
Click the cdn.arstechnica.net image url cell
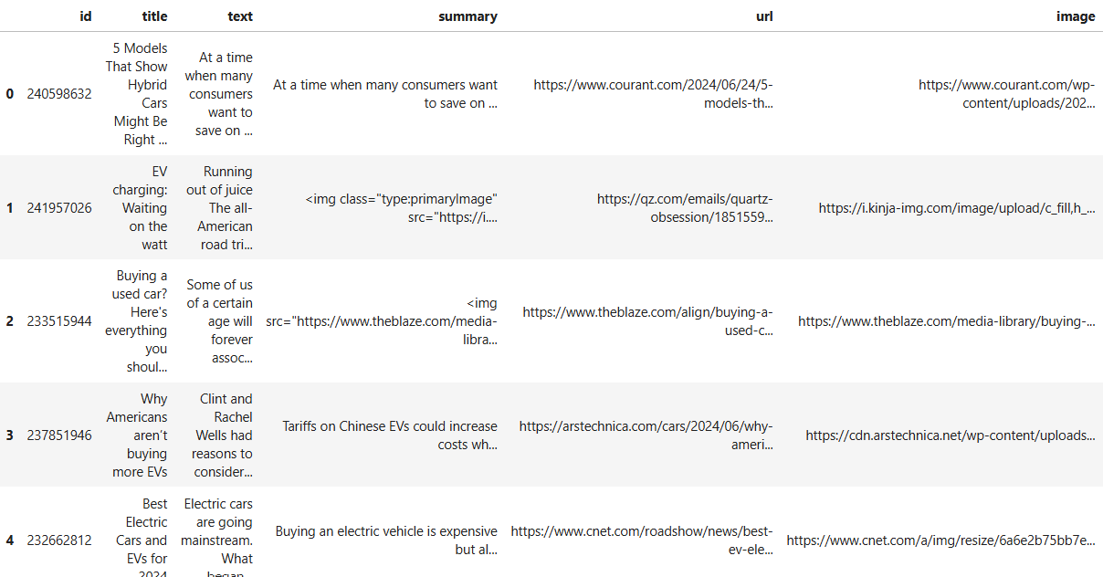point(950,435)
